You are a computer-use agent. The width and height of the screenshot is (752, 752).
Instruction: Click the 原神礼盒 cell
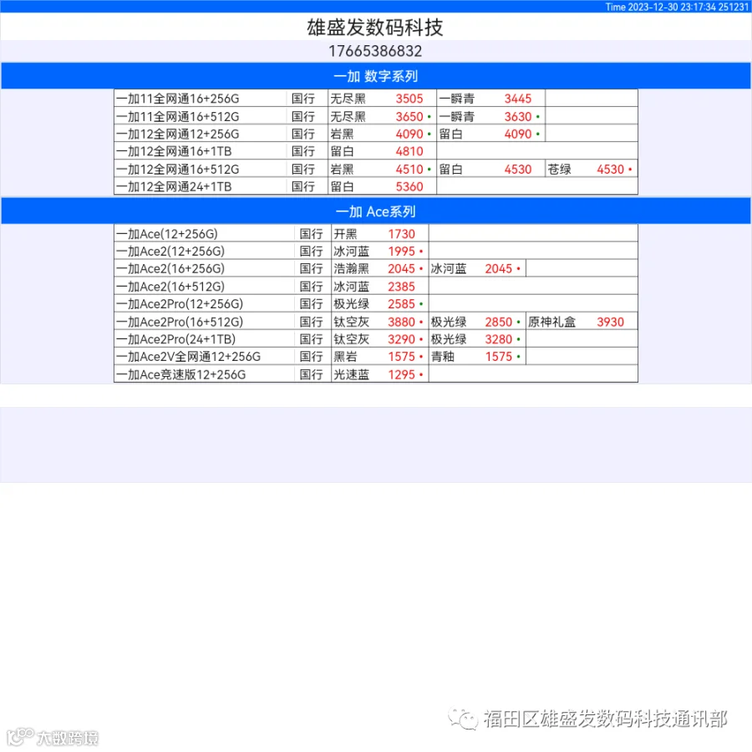[x=551, y=322]
